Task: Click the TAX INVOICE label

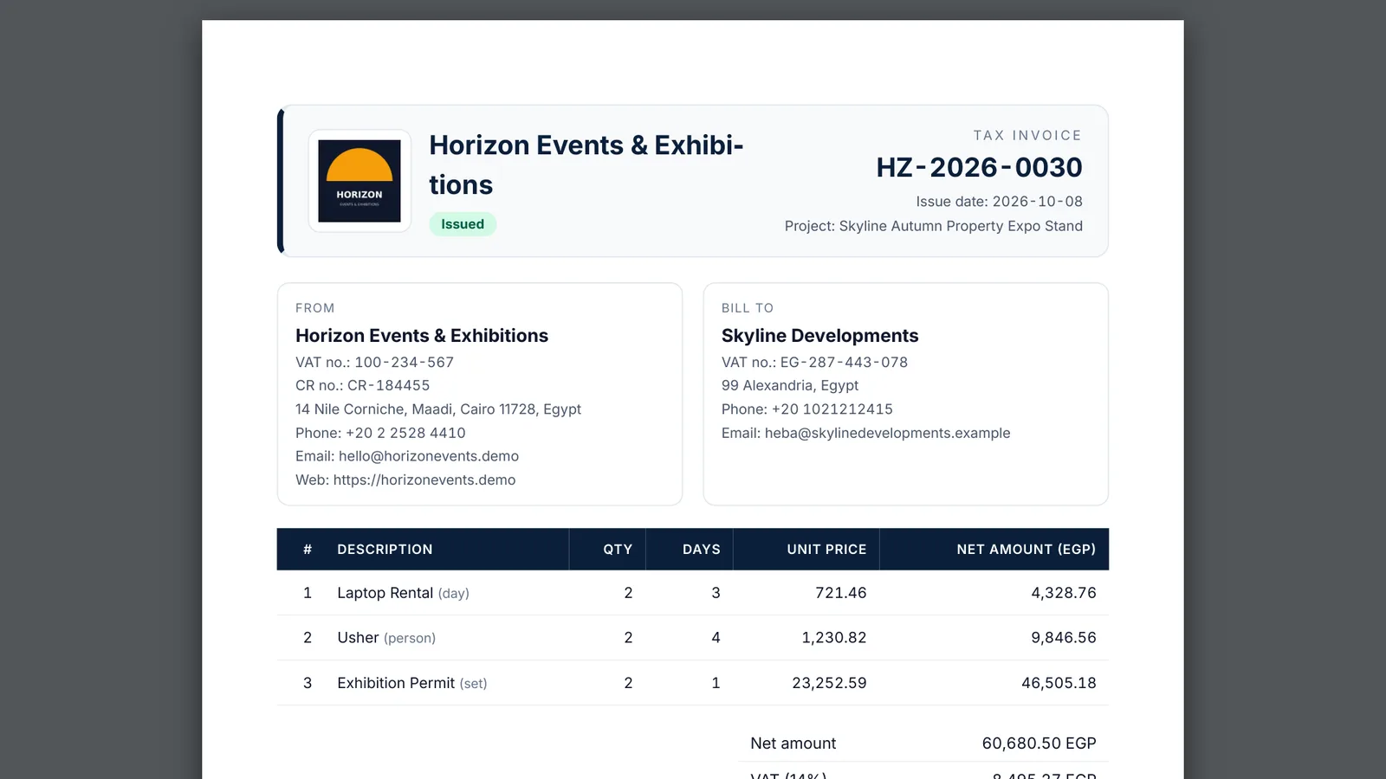Action: pos(1027,135)
